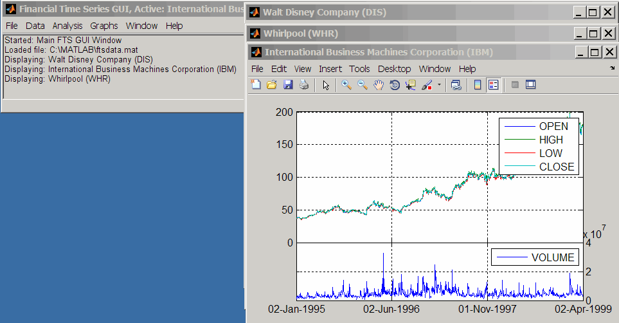This screenshot has width=619, height=323.
Task: Close the Walt Disney Company (DIS) window
Action: (607, 12)
